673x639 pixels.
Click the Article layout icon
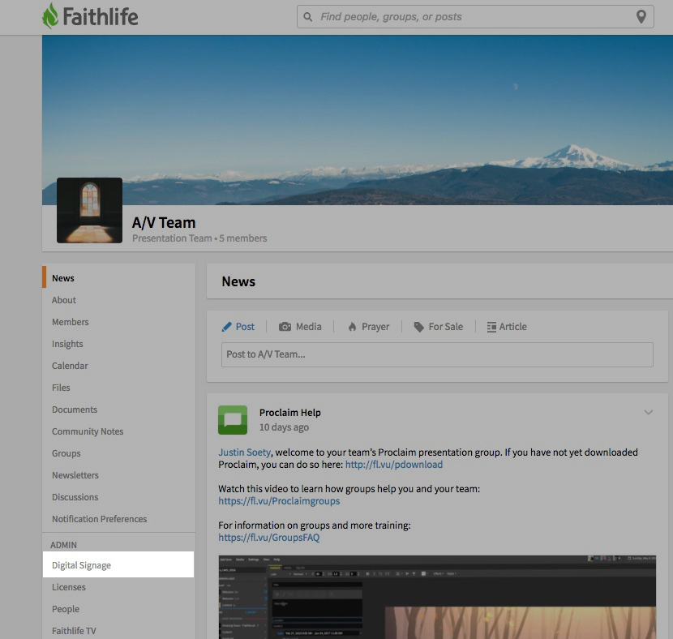[491, 327]
